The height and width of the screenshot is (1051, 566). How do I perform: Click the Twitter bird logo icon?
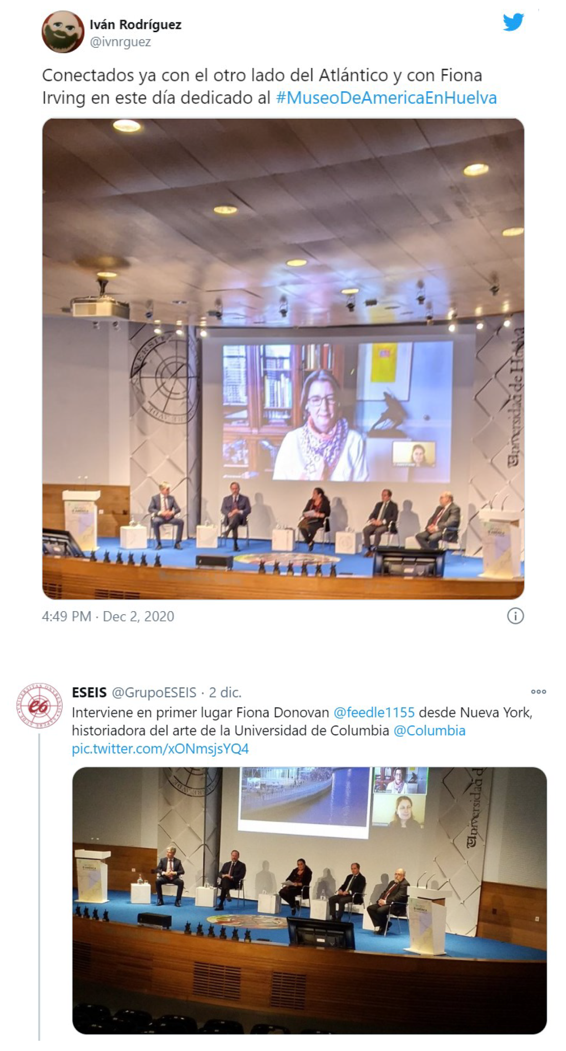point(513,22)
